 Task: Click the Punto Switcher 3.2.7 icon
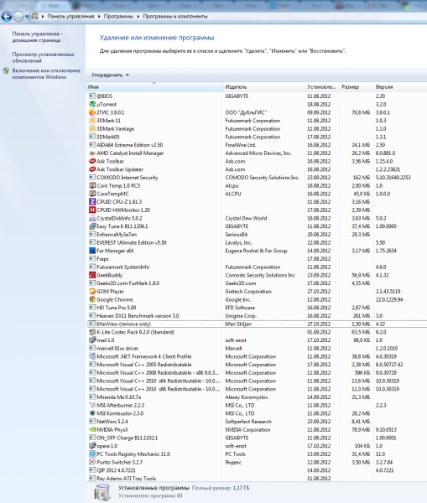click(92, 462)
